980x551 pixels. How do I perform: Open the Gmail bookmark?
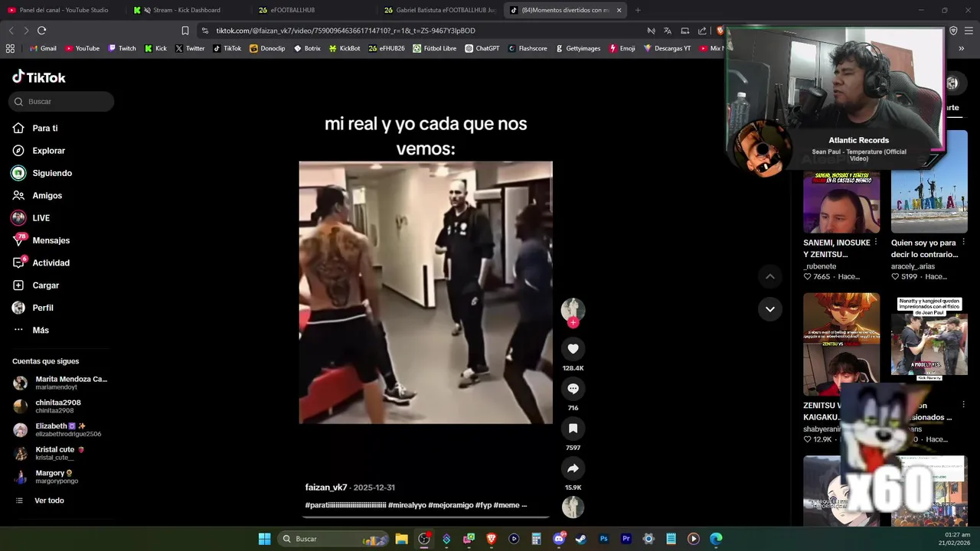42,48
